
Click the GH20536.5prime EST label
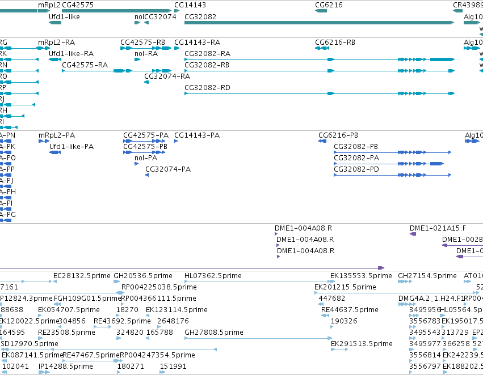[x=143, y=276]
